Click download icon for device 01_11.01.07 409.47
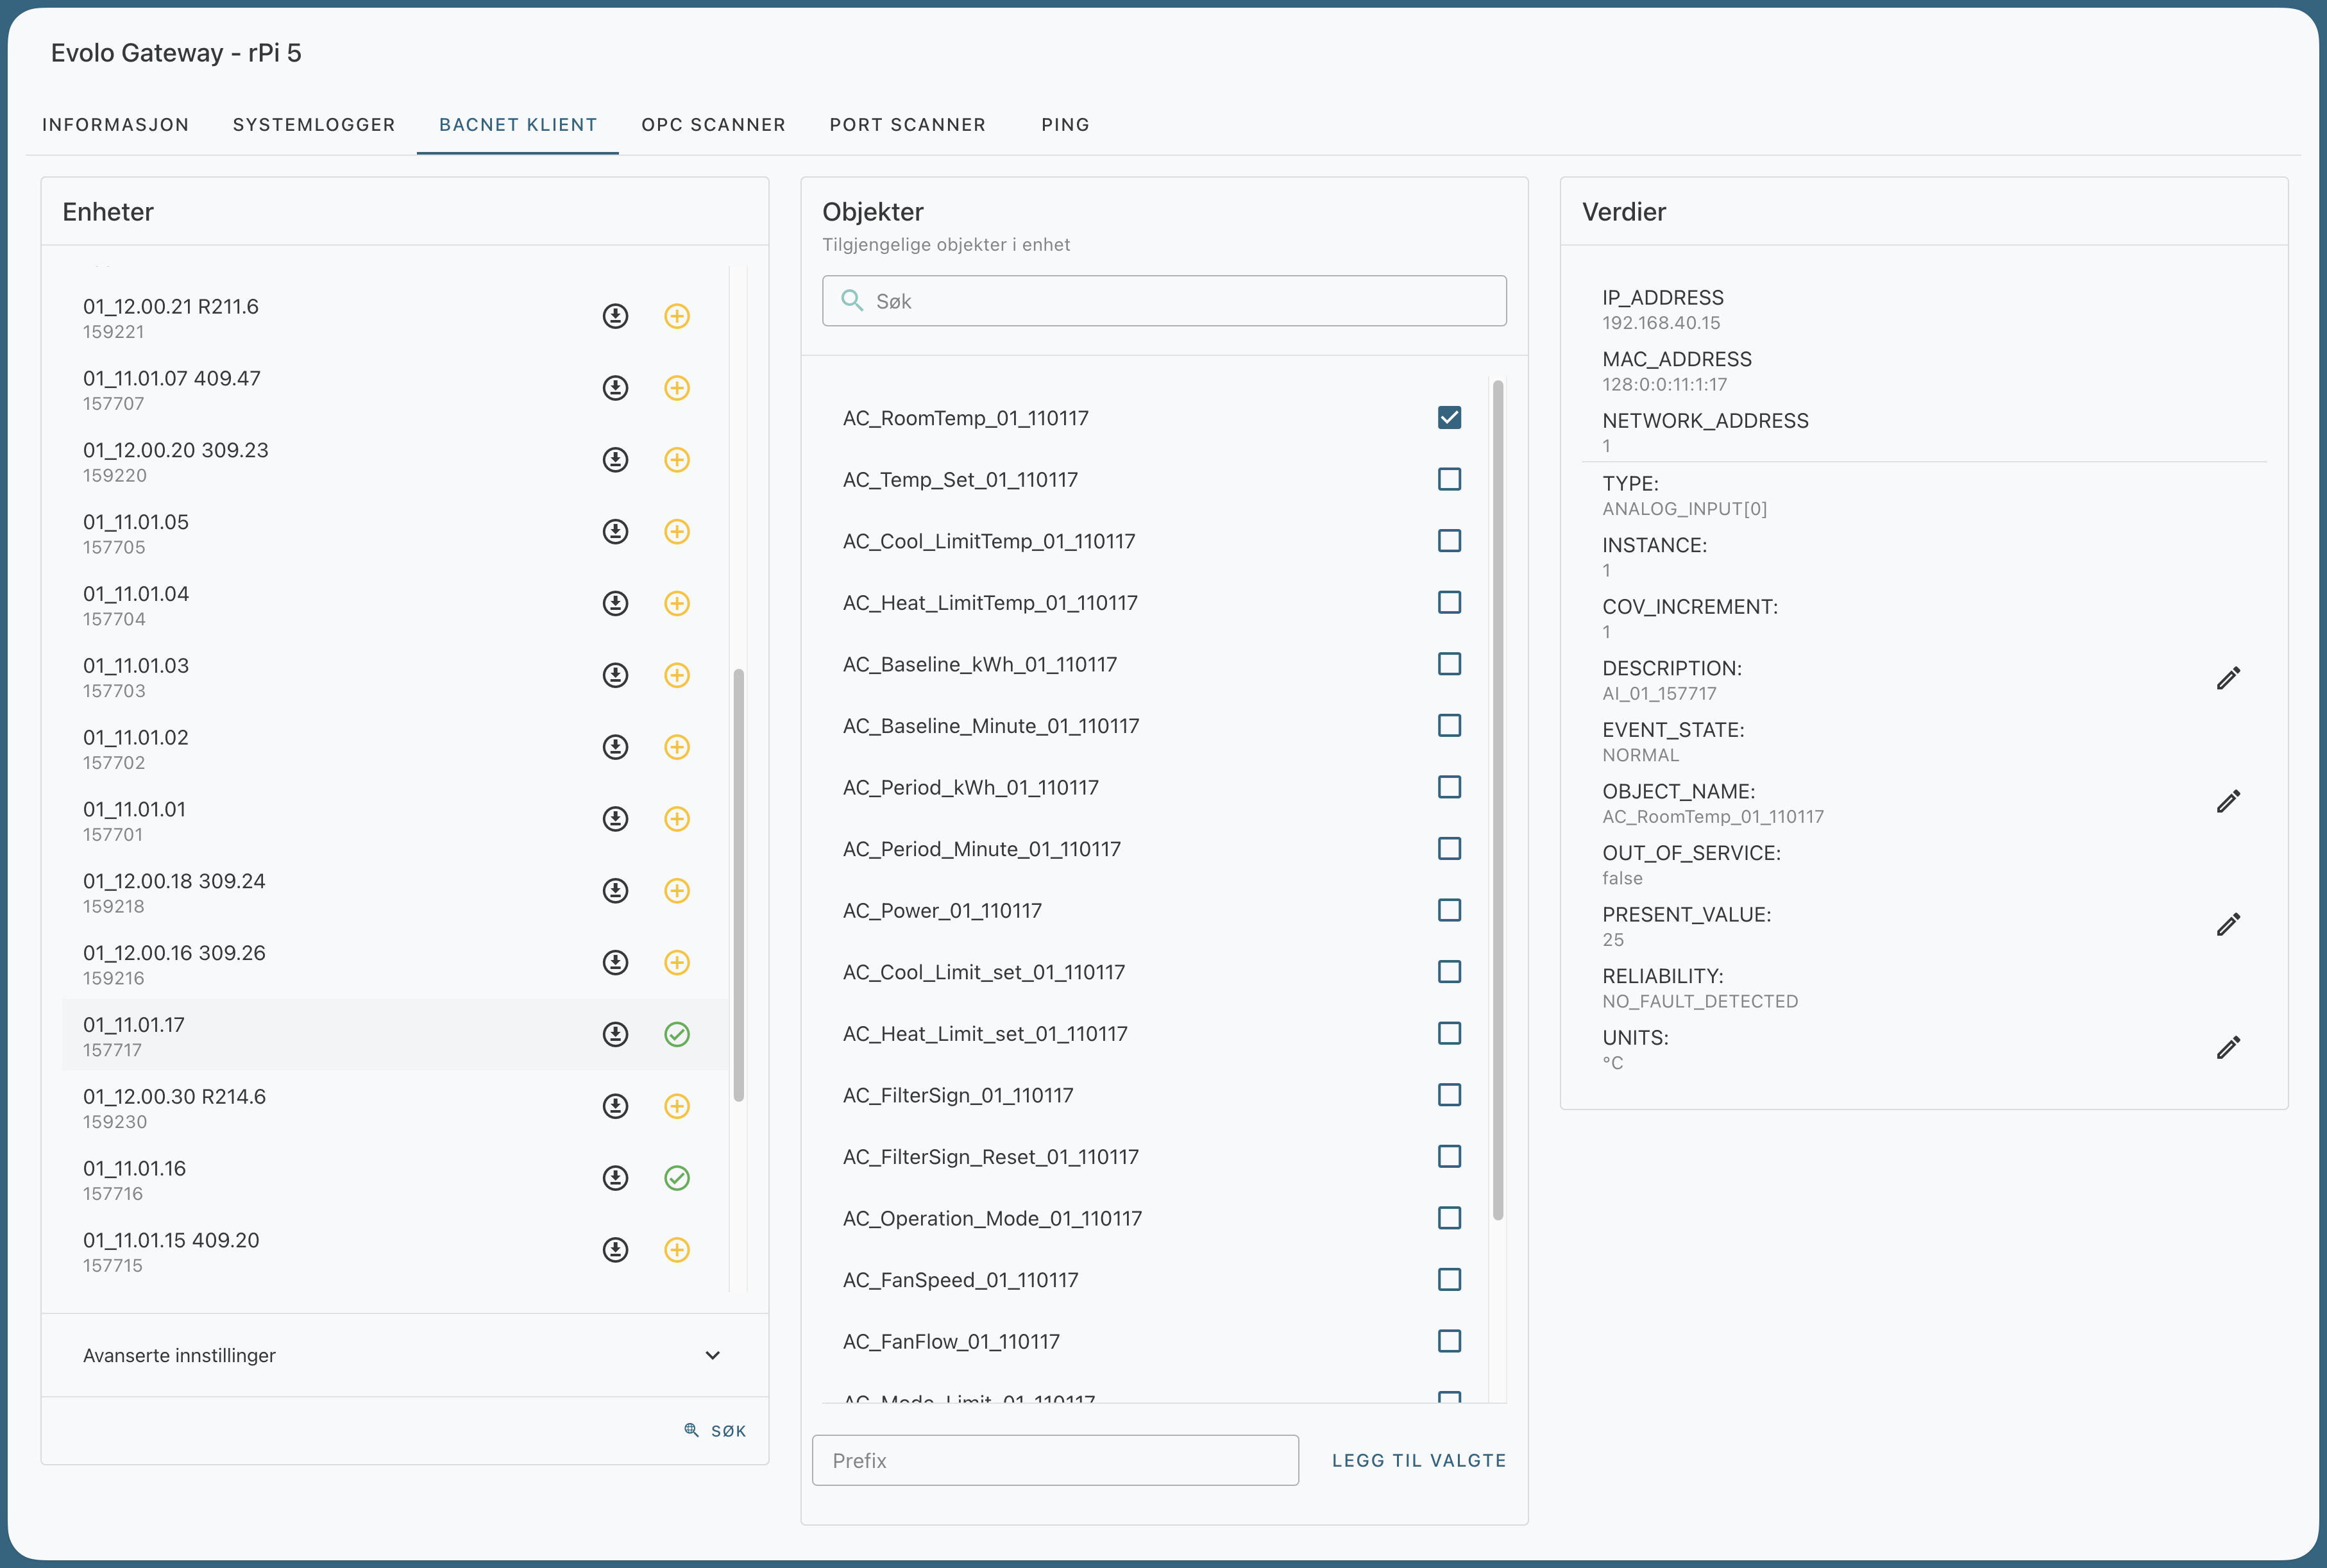 [615, 388]
